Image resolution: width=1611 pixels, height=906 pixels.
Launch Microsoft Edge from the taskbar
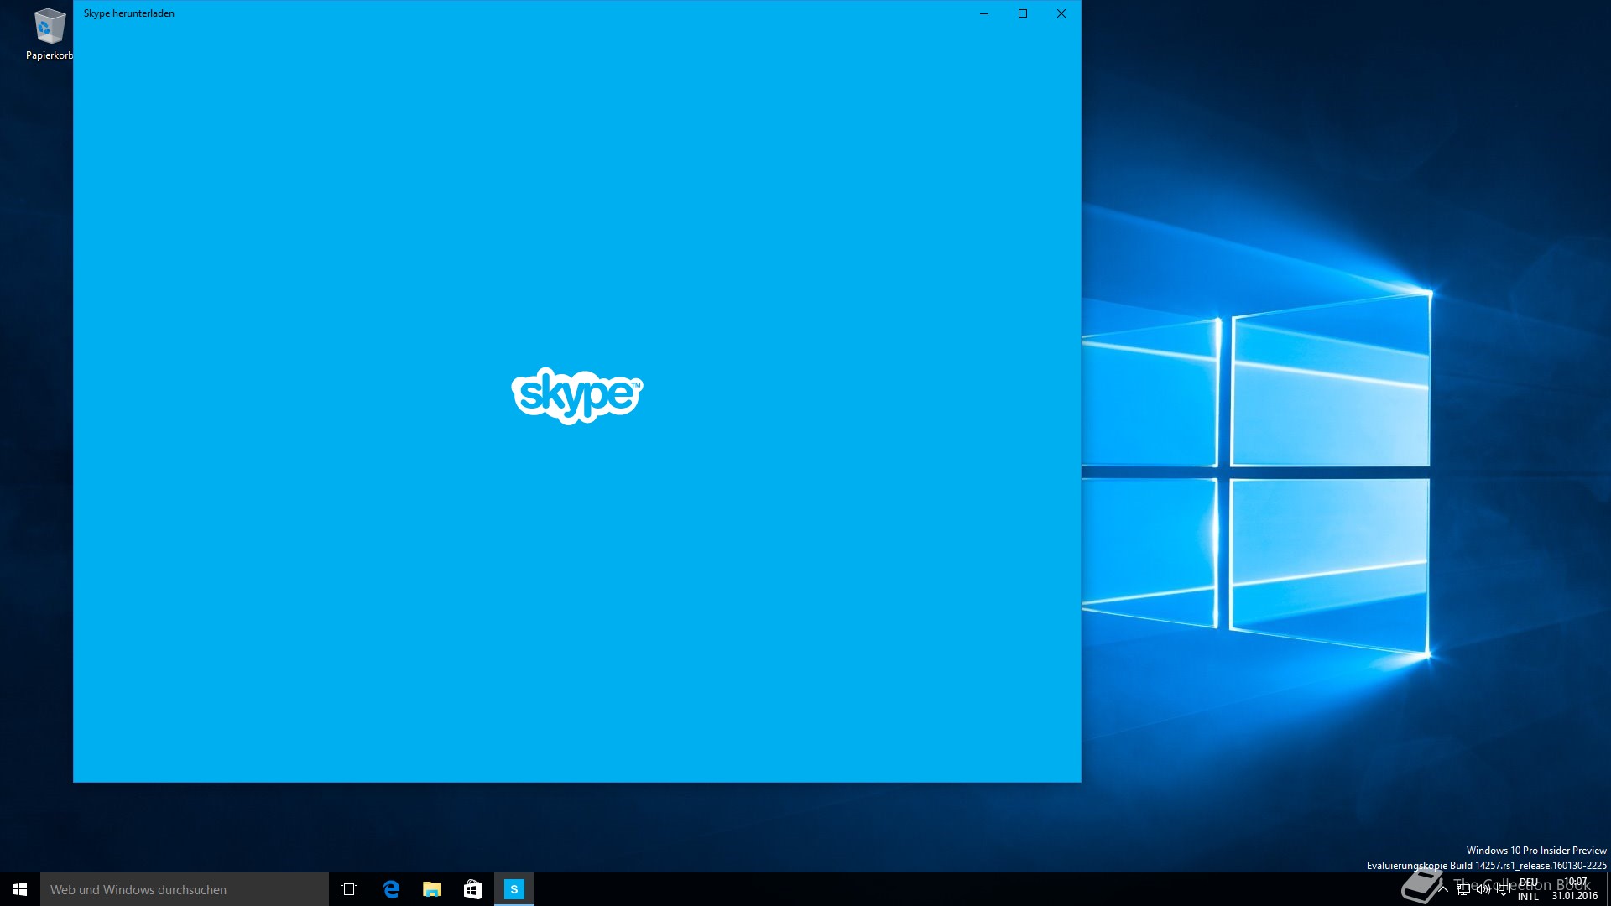click(391, 889)
